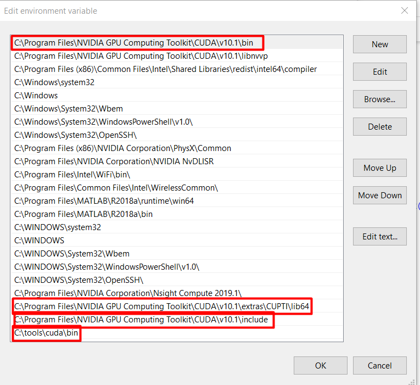This screenshot has width=420, height=385.
Task: Select the C:\Windows entry
Action: tap(177, 95)
